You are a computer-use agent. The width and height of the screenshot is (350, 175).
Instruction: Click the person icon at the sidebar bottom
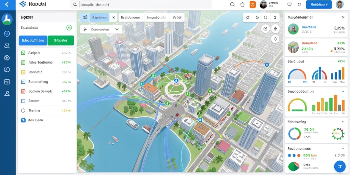click(x=7, y=94)
